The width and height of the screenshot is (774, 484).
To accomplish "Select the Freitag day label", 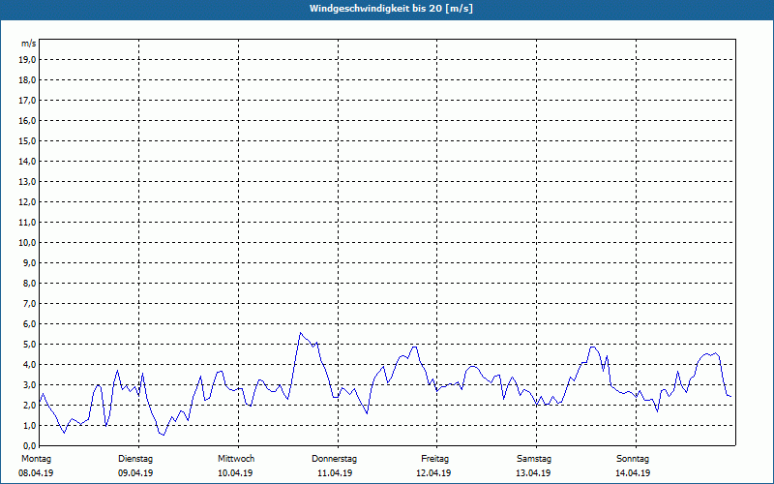I will coord(434,459).
